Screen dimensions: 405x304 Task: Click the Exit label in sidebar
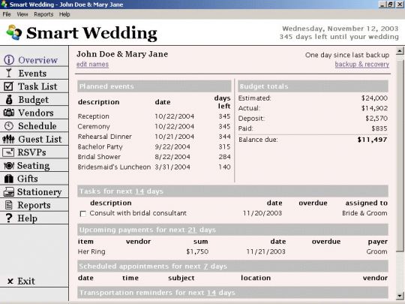[x=26, y=281]
